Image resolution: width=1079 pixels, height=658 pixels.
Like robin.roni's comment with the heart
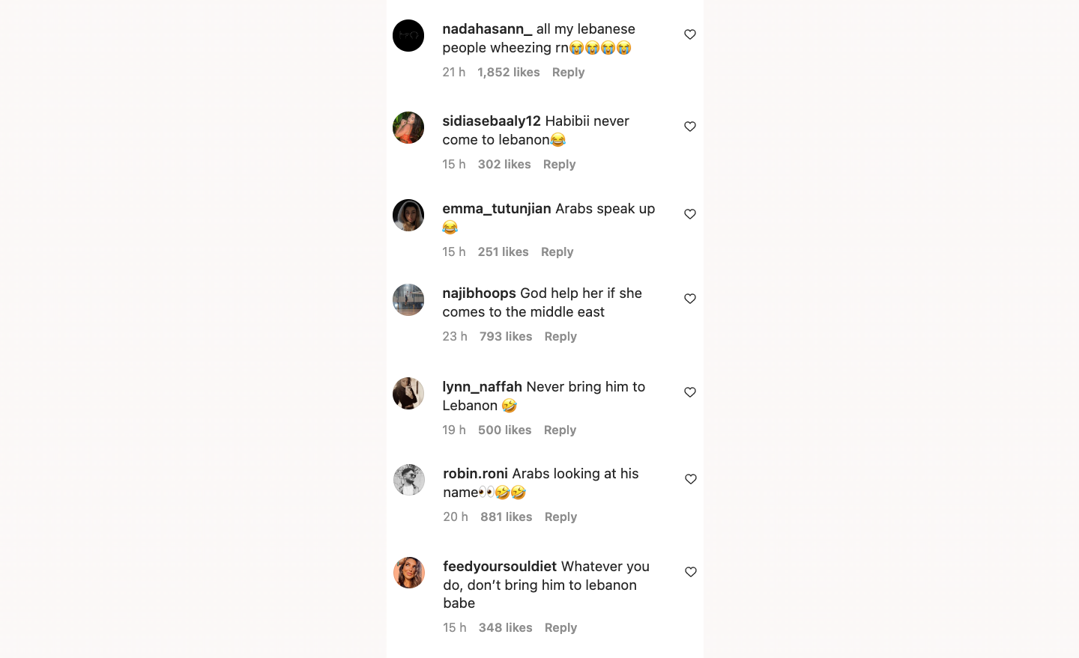click(x=689, y=478)
